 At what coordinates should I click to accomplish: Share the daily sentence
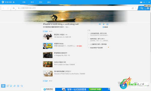[x=107, y=24]
